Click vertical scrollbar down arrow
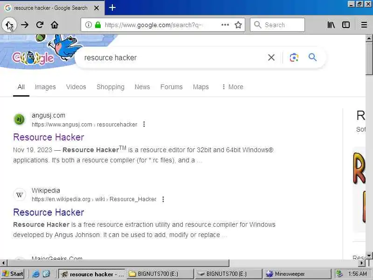This screenshot has width=373, height=280. click(369, 256)
